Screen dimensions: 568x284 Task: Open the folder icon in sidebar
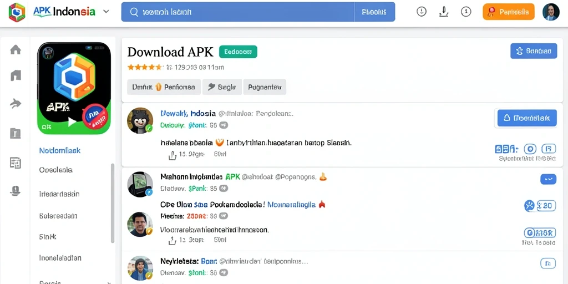click(15, 133)
